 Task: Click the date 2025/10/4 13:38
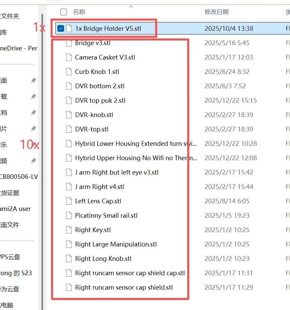tap(229, 28)
